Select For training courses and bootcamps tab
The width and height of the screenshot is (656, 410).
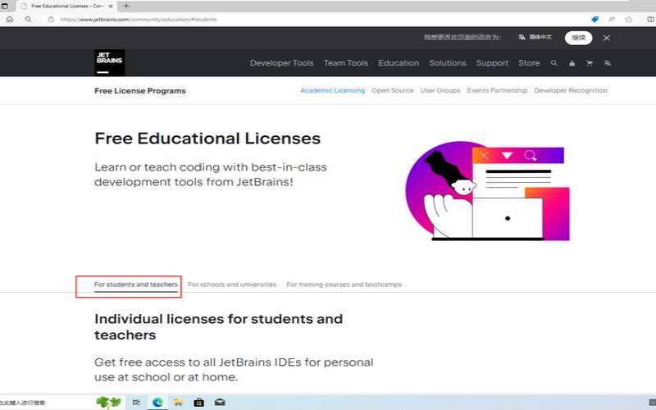tap(344, 285)
